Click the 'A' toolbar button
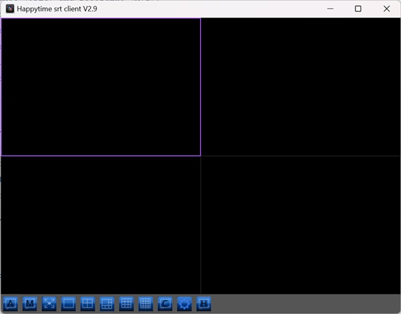 [11, 303]
